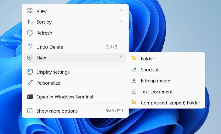Click the Windows Terminal icon
This screenshot has height=134, width=221.
click(30, 97)
